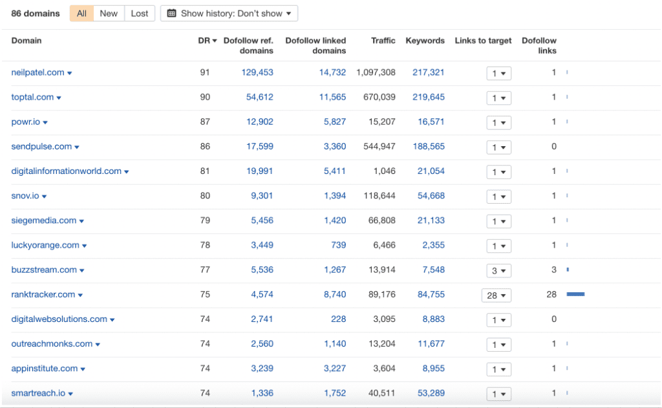This screenshot has width=662, height=408.
Task: Open the appinstitute.com domain link
Action: [45, 369]
